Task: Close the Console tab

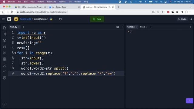Action: point(136,27)
